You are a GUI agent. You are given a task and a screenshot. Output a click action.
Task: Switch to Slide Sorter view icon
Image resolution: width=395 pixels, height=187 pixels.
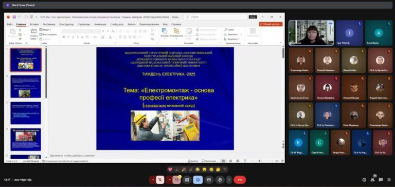click(230, 161)
